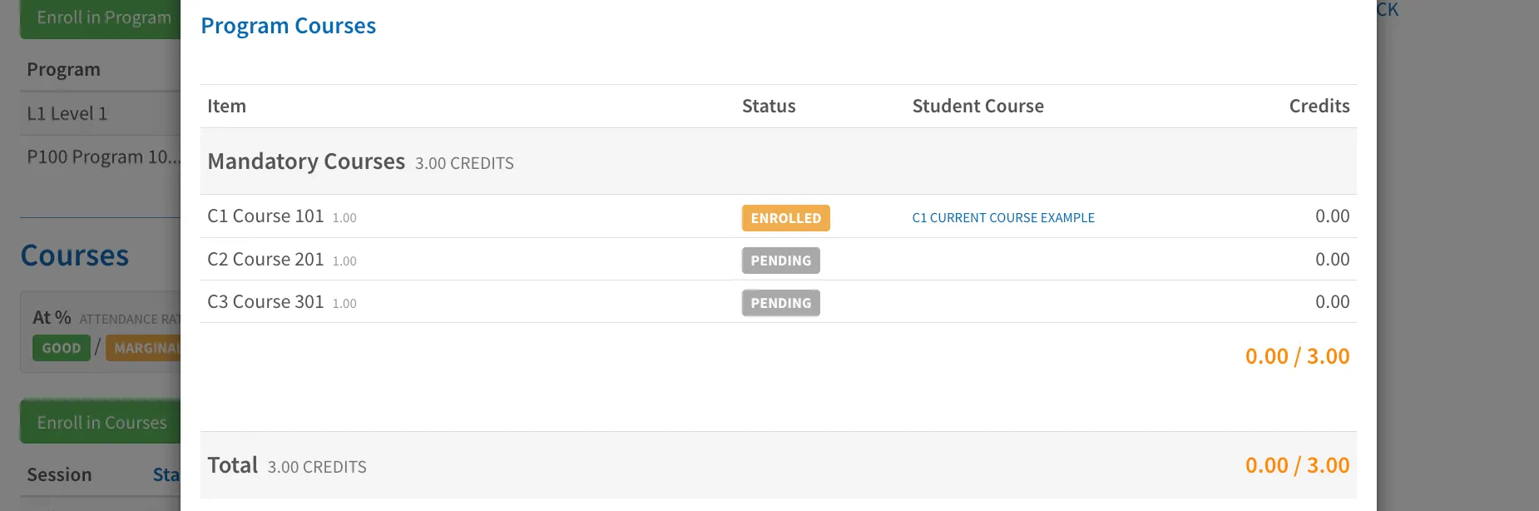Screen dimensions: 1539x511
Task: Select the PENDING badge for C2 Course 201
Action: point(781,260)
